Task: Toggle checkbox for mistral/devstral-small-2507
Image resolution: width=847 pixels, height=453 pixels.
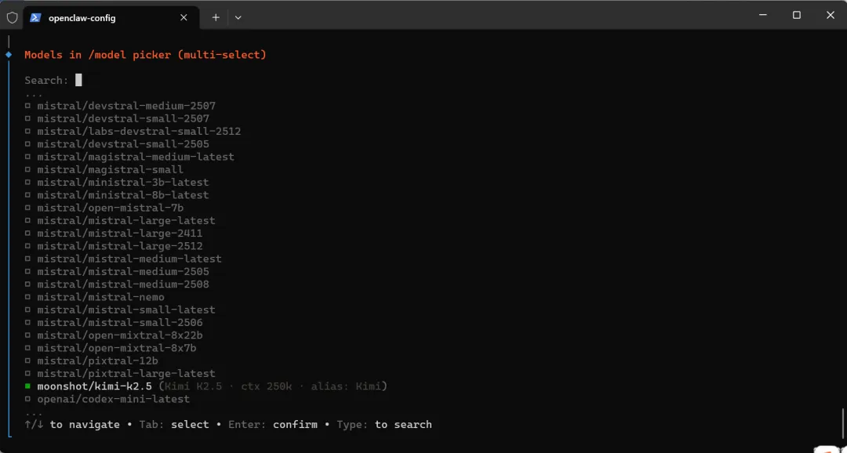Action: (x=27, y=119)
